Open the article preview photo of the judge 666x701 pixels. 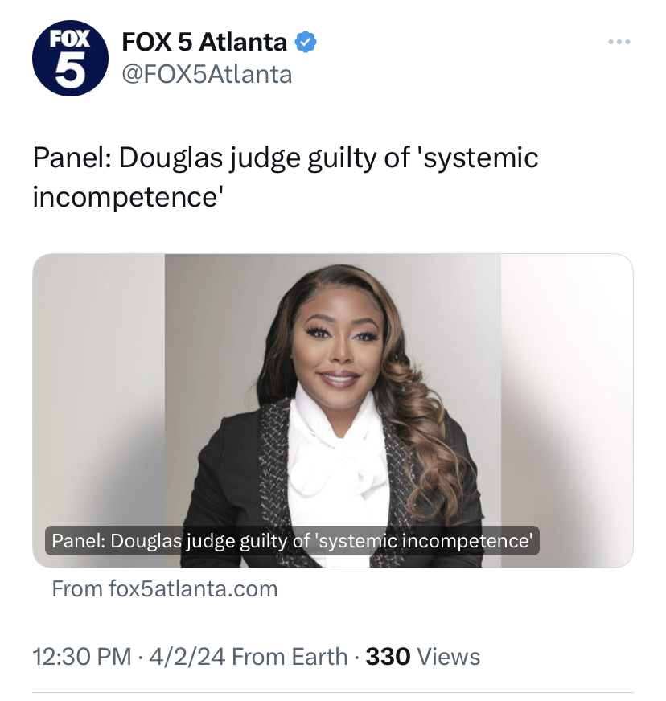click(x=333, y=411)
